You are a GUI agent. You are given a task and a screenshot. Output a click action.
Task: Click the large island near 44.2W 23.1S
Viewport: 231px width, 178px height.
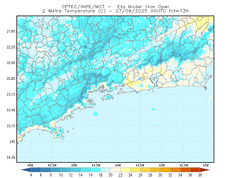point(108,97)
